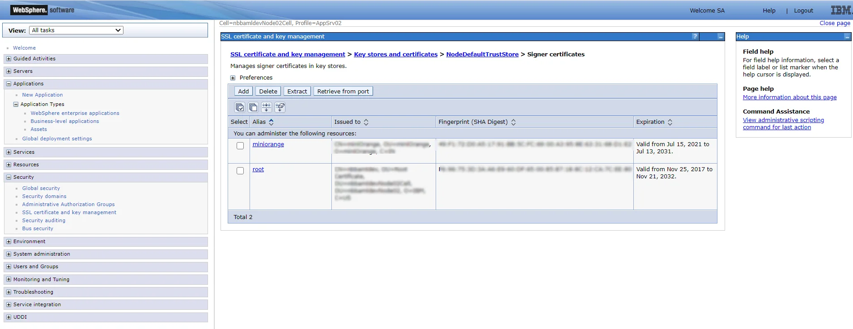View administrative scripting command link
Image resolution: width=853 pixels, height=329 pixels.
(783, 124)
